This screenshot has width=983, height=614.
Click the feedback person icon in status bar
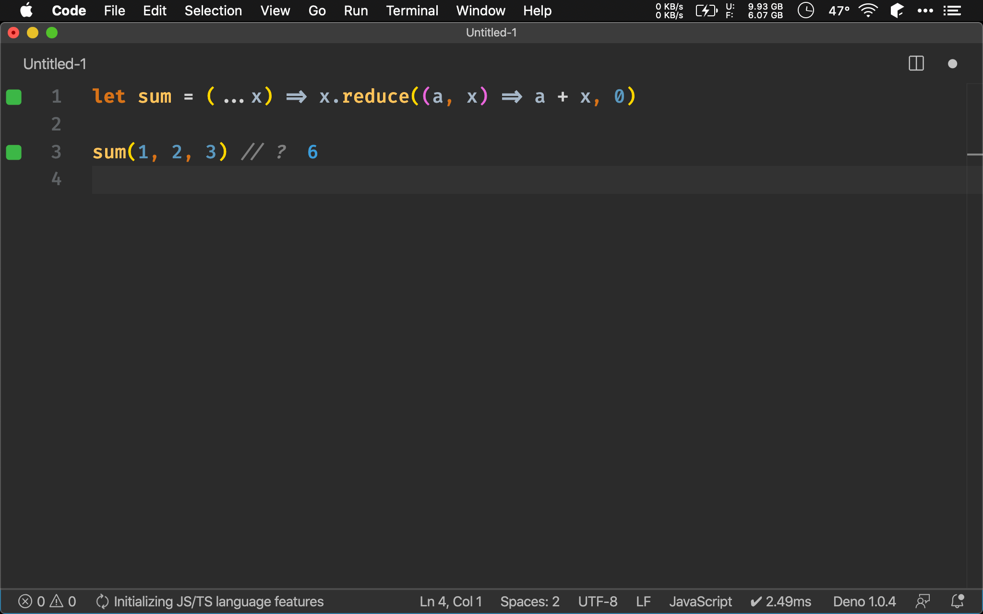coord(923,602)
